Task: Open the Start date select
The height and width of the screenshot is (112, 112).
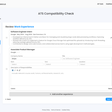Action: click(27, 64)
